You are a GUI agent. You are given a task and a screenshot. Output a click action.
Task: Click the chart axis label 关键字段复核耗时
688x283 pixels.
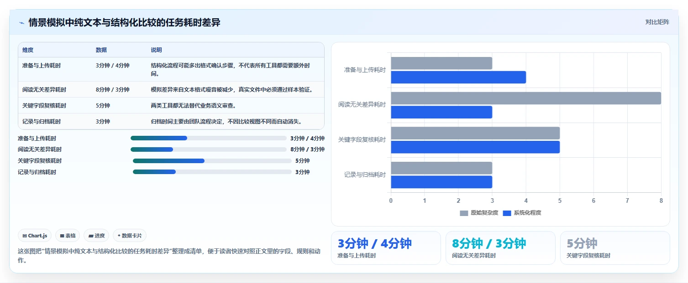tap(362, 140)
